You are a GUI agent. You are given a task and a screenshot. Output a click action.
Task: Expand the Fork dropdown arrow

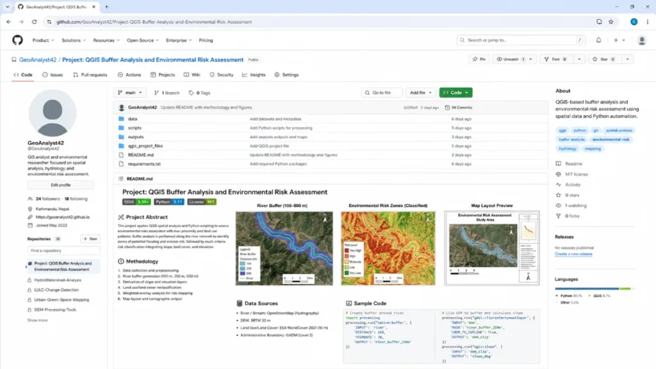pos(579,60)
